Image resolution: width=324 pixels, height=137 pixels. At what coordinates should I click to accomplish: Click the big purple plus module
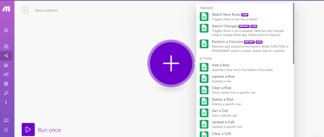tap(171, 63)
